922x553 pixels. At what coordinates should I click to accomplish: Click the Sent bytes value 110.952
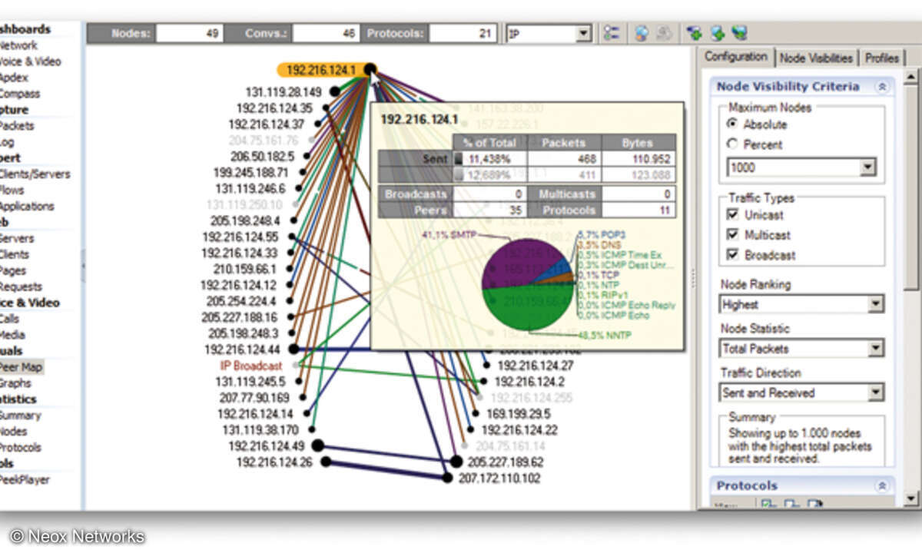[639, 157]
